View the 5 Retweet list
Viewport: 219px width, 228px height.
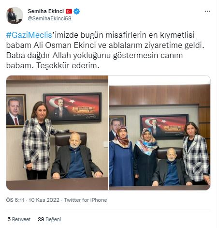click(19, 219)
